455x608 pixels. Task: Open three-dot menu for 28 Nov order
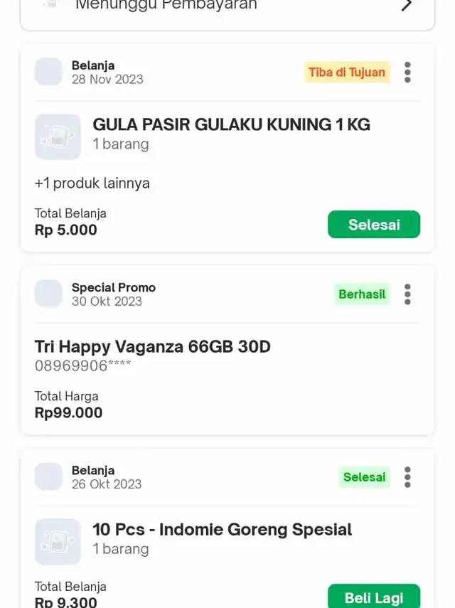pyautogui.click(x=407, y=72)
